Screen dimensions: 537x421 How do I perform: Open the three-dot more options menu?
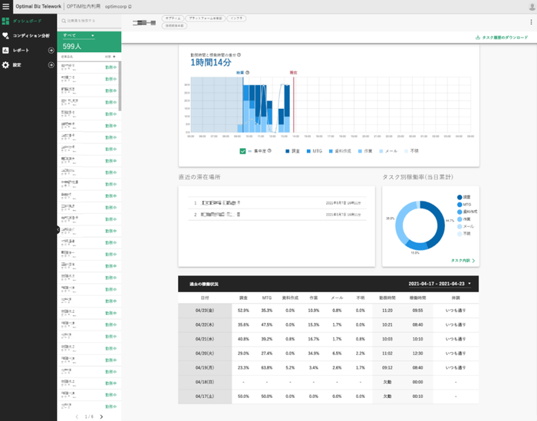(x=530, y=21)
